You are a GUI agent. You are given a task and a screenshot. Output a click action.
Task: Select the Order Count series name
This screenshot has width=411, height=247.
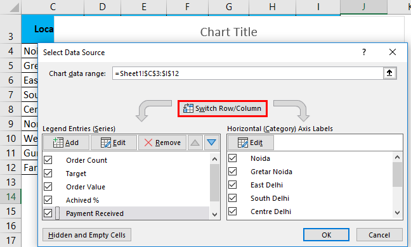coord(86,160)
